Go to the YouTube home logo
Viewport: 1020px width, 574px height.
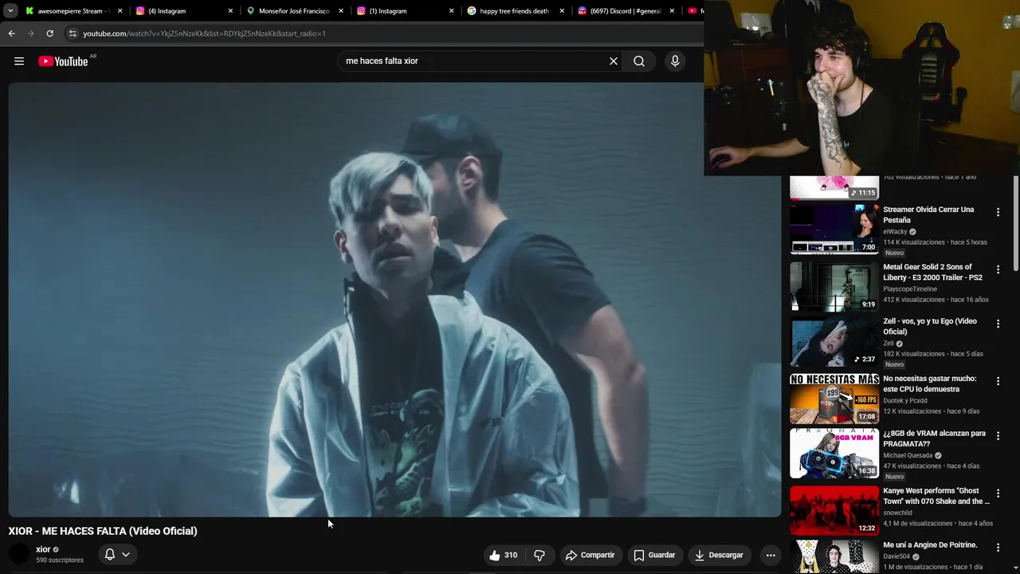[63, 61]
